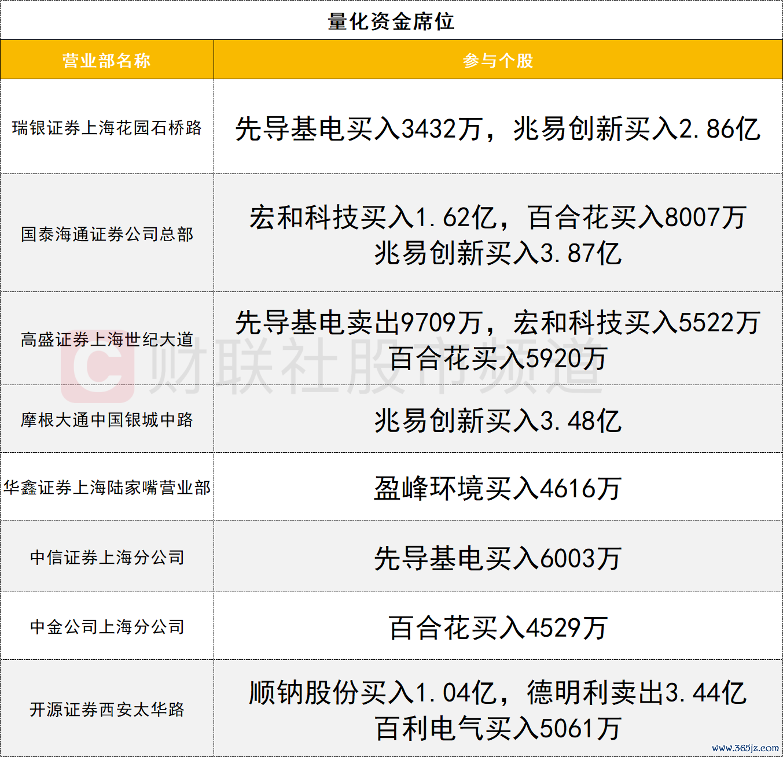This screenshot has width=783, height=757.
Task: Select the text "百利电气买入5061万"
Action: click(x=498, y=728)
